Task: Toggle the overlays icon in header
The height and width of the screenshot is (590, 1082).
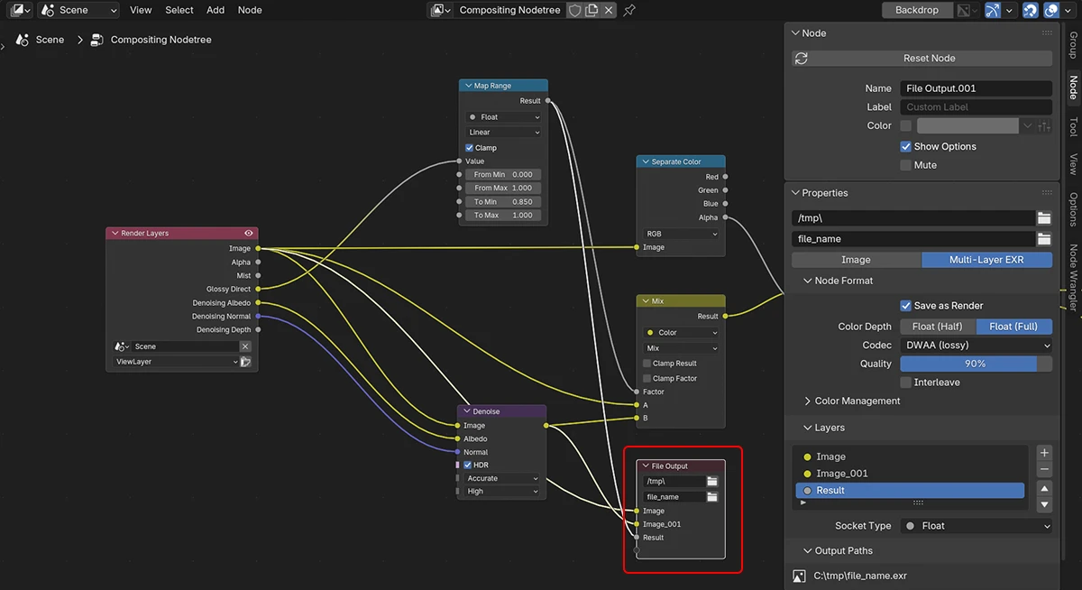Action: pyautogui.click(x=1051, y=10)
